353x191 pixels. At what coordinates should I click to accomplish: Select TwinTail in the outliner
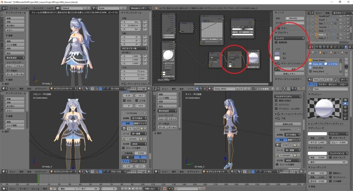click(323, 27)
